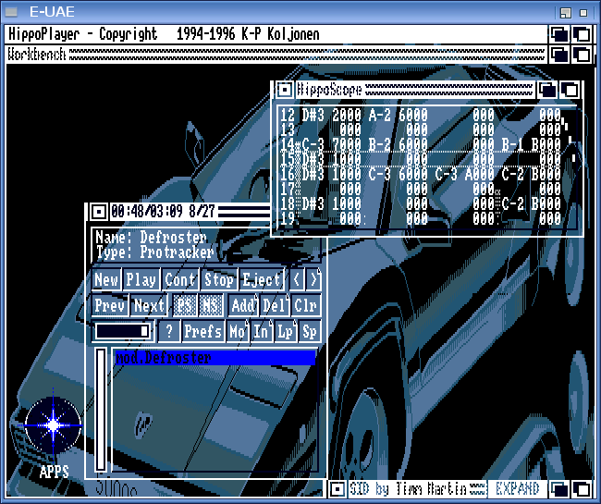Click Stop to halt playback
The height and width of the screenshot is (504, 601).
218,279
